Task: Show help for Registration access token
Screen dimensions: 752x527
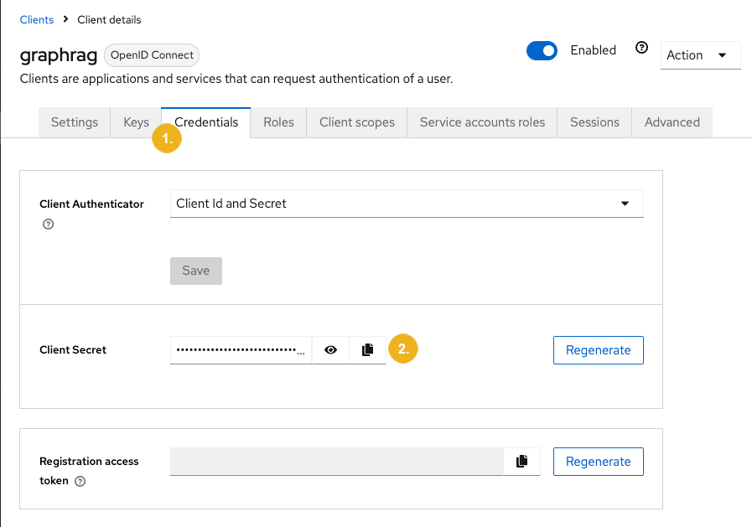Action: [x=80, y=482]
